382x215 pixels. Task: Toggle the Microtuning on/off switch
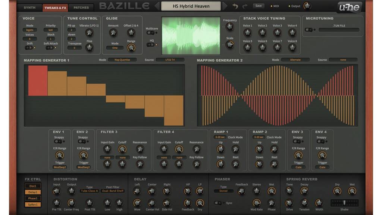tap(309, 30)
